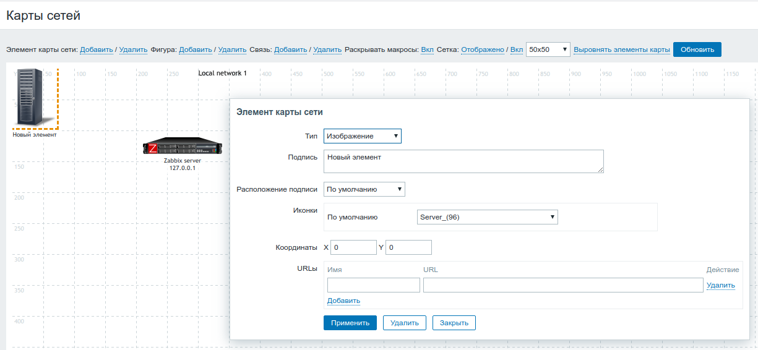Click Zabbix server 127.0.0.1 label
Image resolution: width=758 pixels, height=350 pixels.
point(183,164)
